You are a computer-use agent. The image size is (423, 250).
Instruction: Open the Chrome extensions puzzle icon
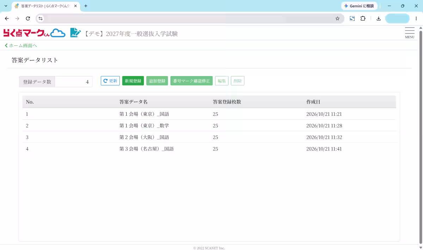pyautogui.click(x=363, y=19)
